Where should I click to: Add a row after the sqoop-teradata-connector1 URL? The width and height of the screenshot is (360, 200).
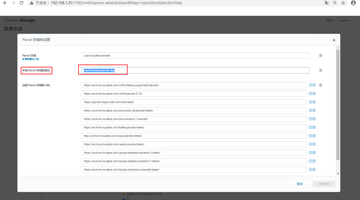click(x=314, y=153)
